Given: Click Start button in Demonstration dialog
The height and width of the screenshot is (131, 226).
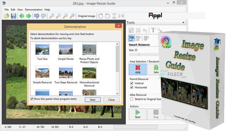Looking at the screenshot, I should point(93,100).
